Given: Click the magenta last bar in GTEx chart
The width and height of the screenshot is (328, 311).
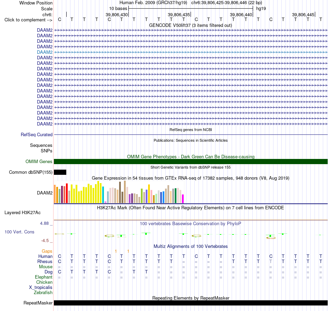Looking at the screenshot, I should 183,199.
